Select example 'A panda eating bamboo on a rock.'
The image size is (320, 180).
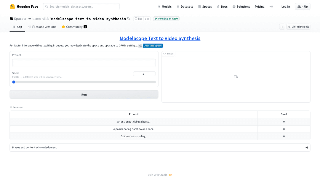click(133, 129)
